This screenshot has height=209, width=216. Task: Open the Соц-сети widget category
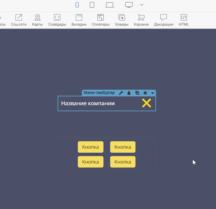19,20
